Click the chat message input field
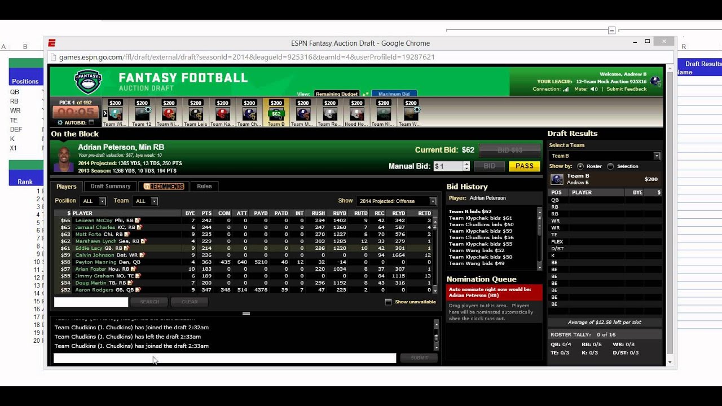 click(x=224, y=358)
